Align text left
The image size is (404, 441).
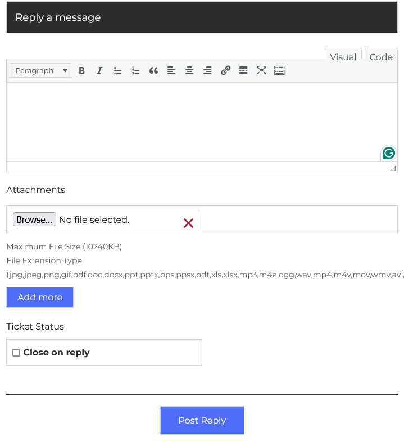171,71
